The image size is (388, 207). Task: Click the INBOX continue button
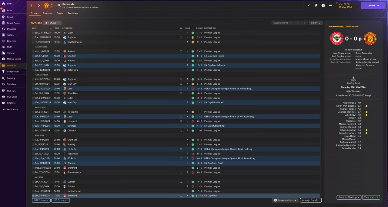[373, 5]
